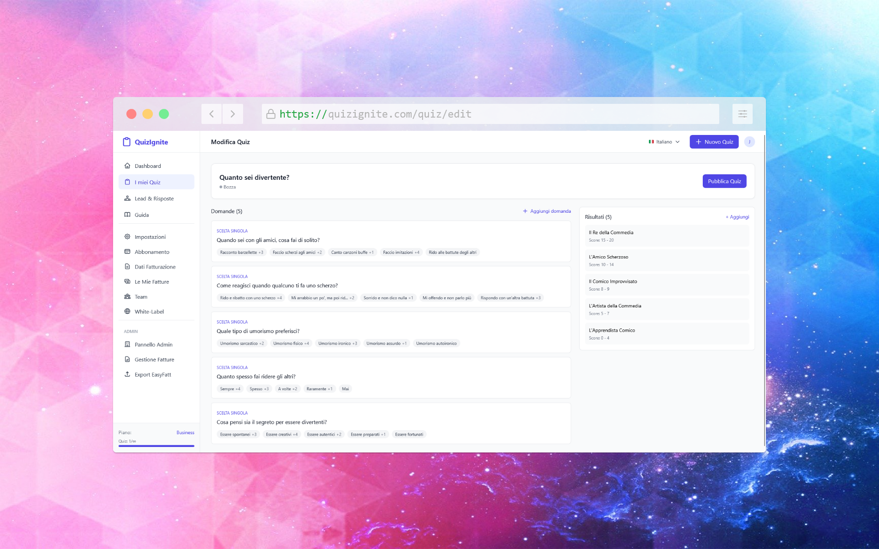Add a question via Aggiungi domanda

click(x=547, y=211)
